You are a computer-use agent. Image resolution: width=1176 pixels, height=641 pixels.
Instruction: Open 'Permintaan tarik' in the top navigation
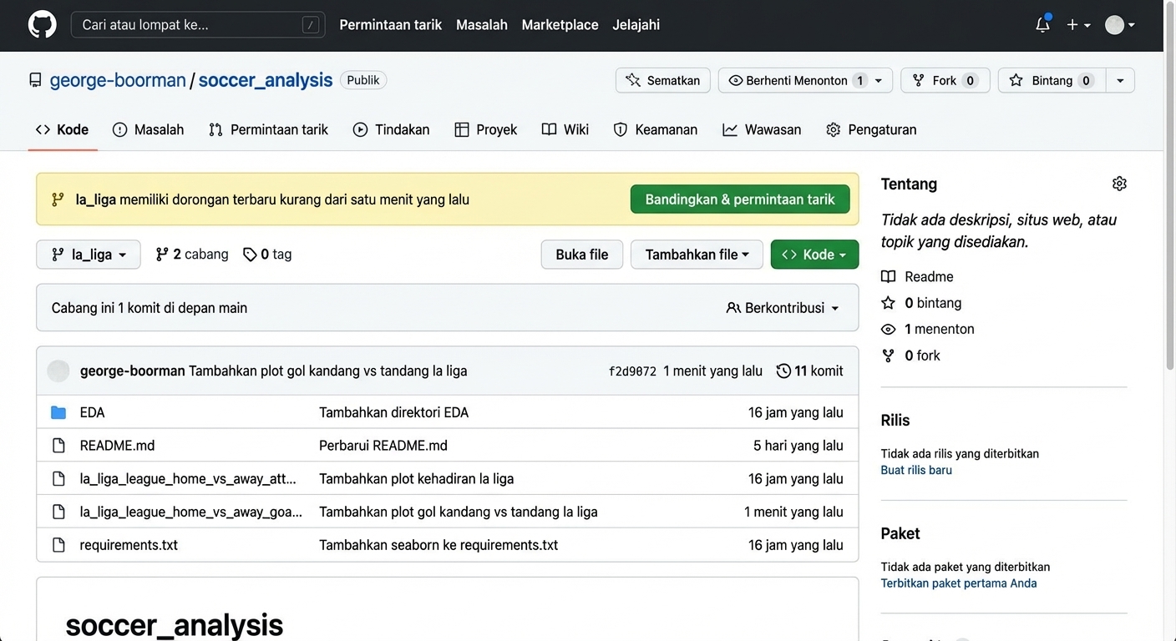tap(391, 25)
